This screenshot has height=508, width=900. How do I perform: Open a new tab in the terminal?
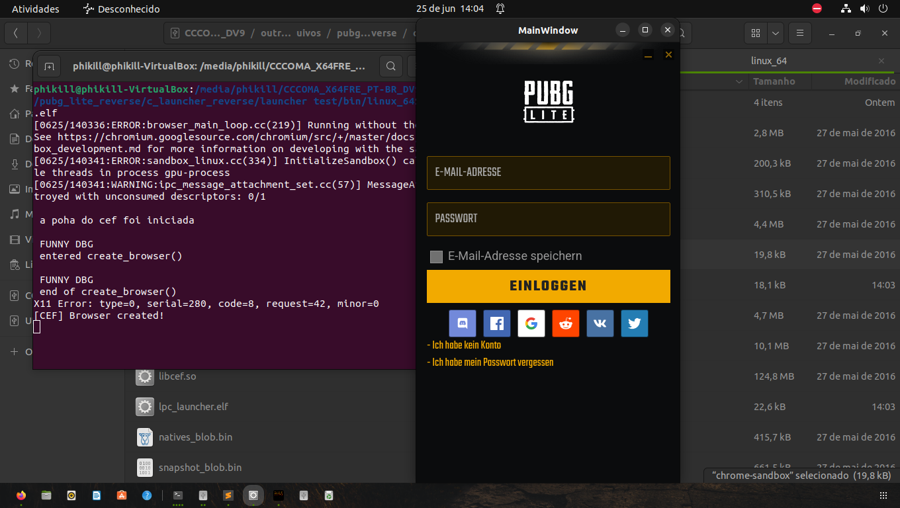(49, 66)
